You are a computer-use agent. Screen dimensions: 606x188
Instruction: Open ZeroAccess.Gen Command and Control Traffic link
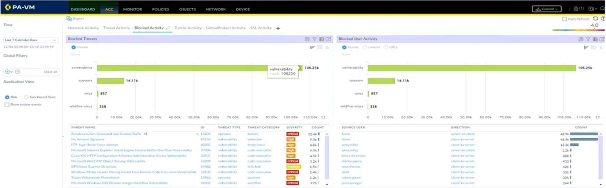[106, 134]
